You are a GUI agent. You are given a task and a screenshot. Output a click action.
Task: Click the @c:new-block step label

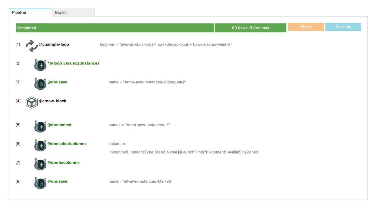[x=52, y=101]
